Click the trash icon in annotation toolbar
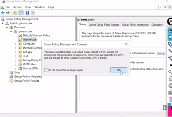Screen dimensions: 172x117 (170, 79)
